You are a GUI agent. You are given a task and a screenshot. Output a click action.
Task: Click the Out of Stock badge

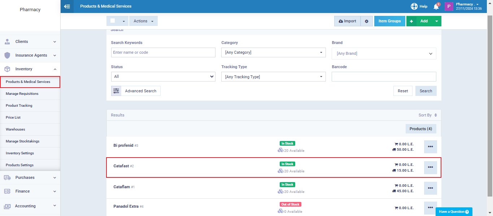coord(290,204)
